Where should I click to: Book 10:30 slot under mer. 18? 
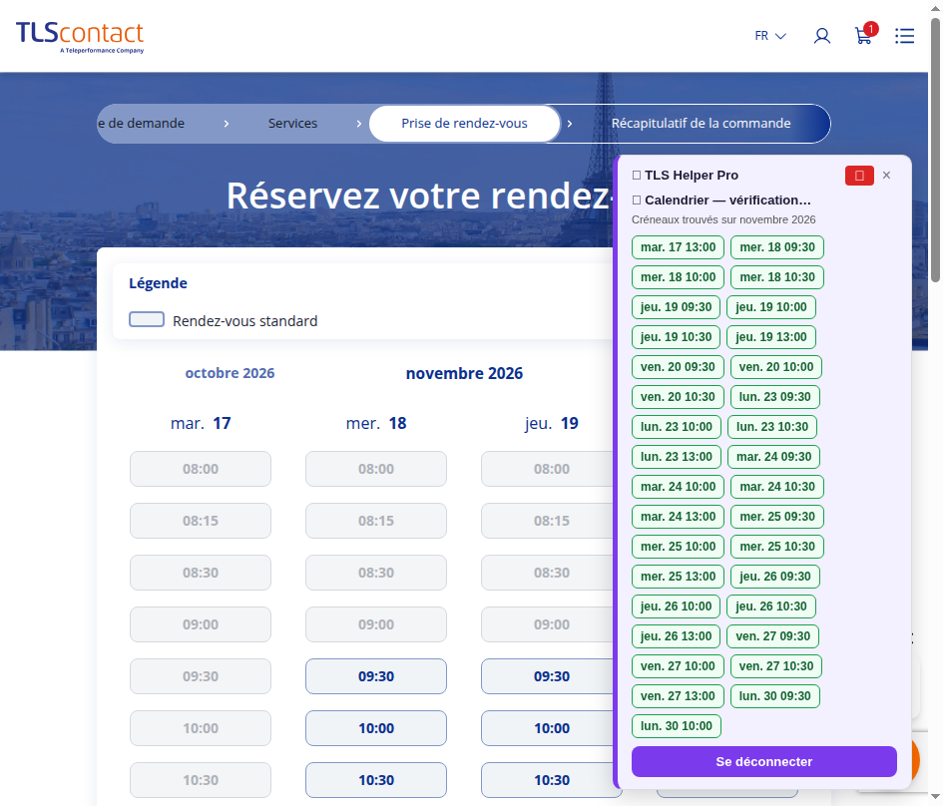pos(376,780)
